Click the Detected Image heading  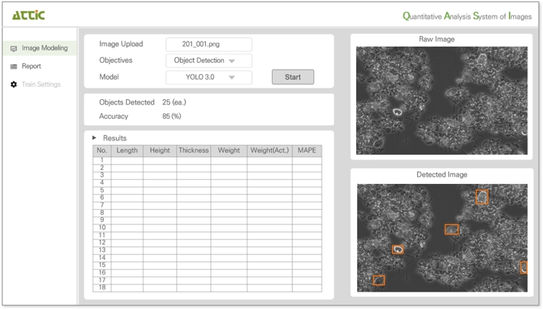click(x=442, y=174)
